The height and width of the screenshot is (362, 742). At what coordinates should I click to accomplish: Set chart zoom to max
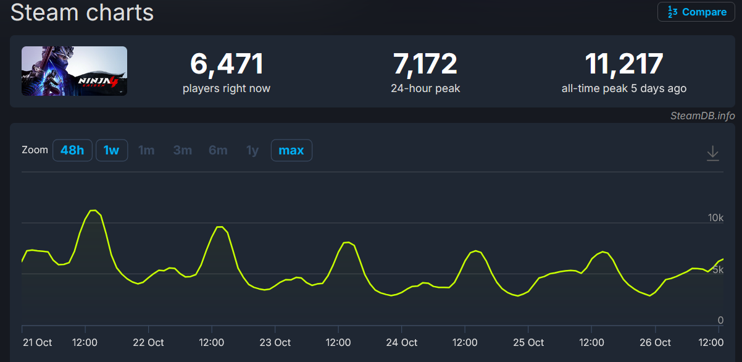point(291,150)
